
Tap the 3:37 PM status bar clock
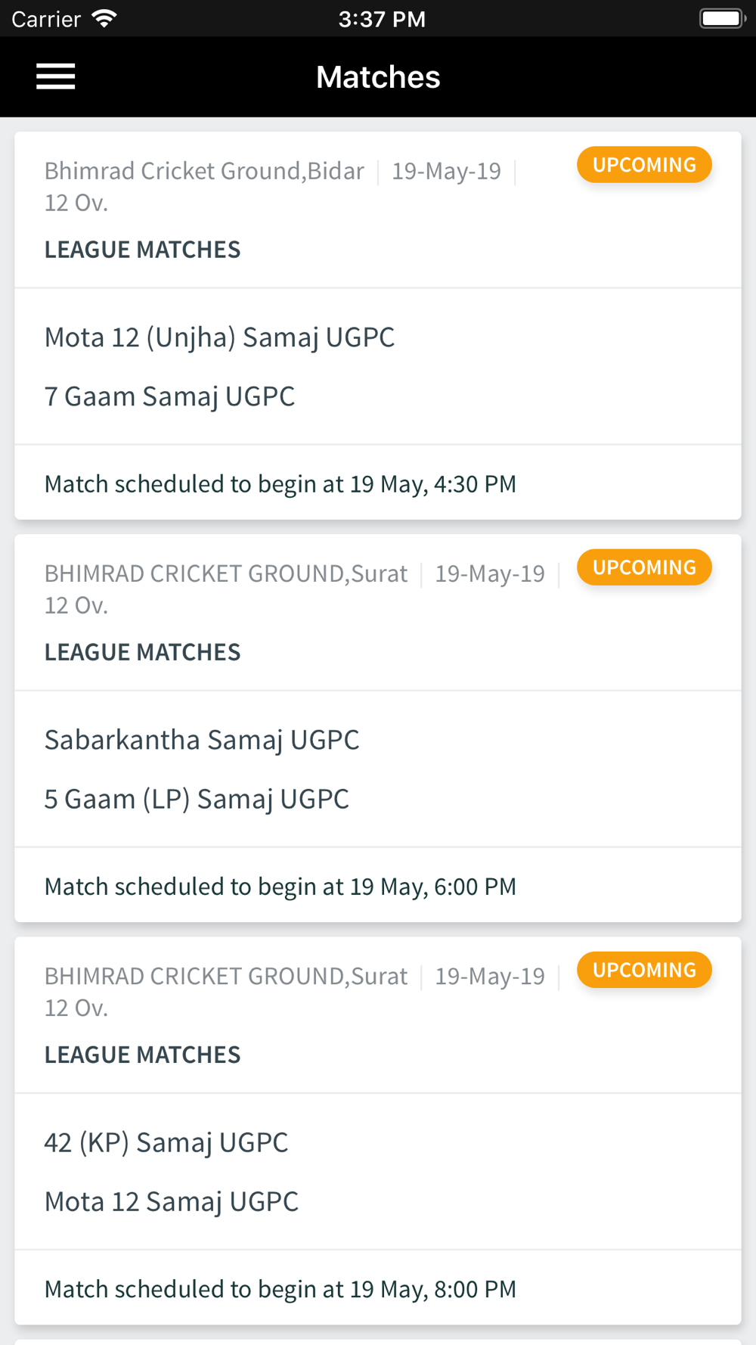[x=382, y=19]
